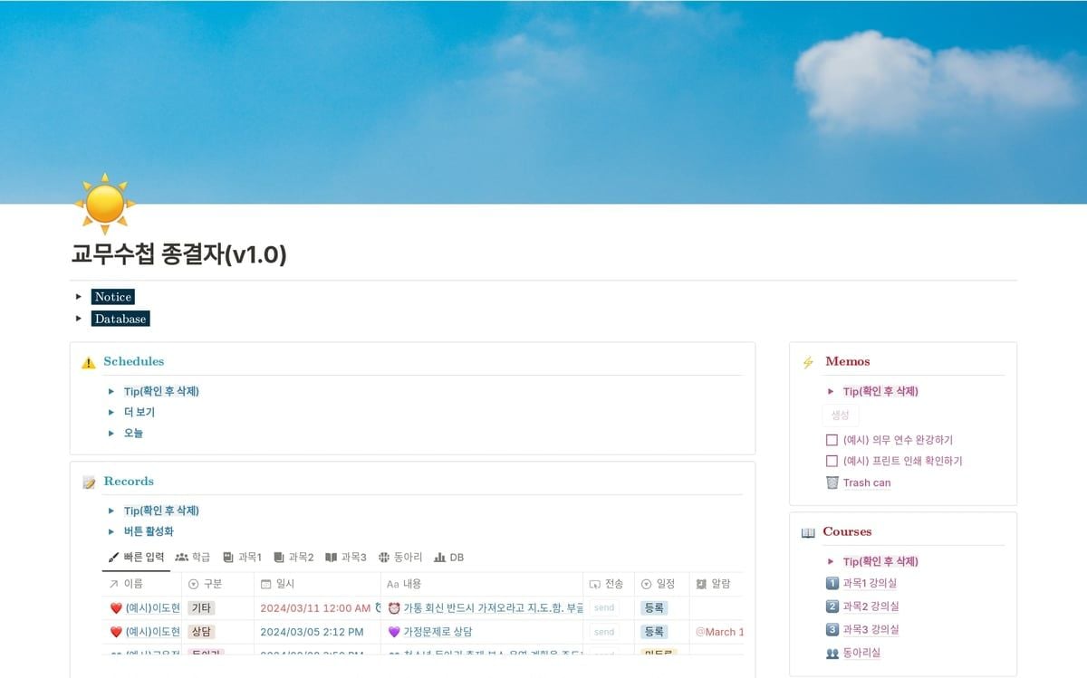Click the date 2024/03/11 12:00 AM
Image resolution: width=1087 pixels, height=678 pixels.
point(314,608)
